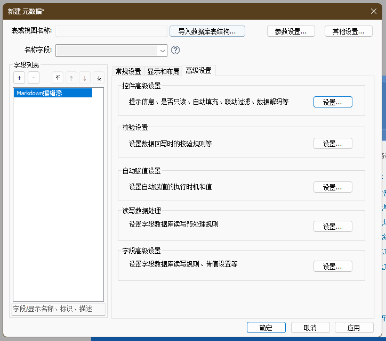Viewport: 386px width, 341px height.
Task: Open the 显示和布局 tab
Action: 163,71
